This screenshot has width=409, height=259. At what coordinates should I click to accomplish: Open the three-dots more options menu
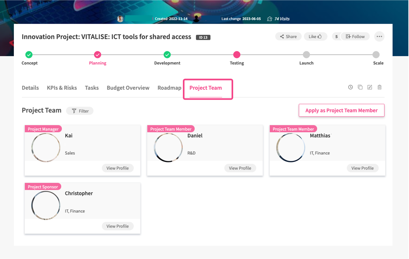pos(379,37)
